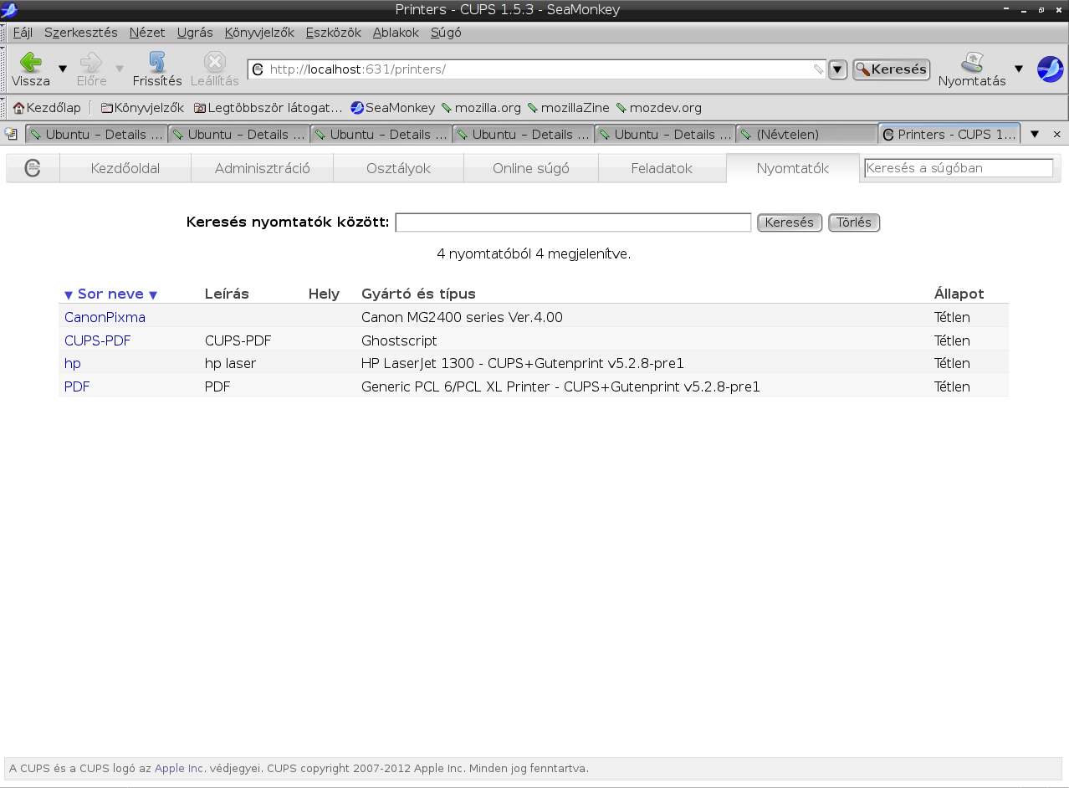
Task: Click the Törlés clear button
Action: pos(854,223)
